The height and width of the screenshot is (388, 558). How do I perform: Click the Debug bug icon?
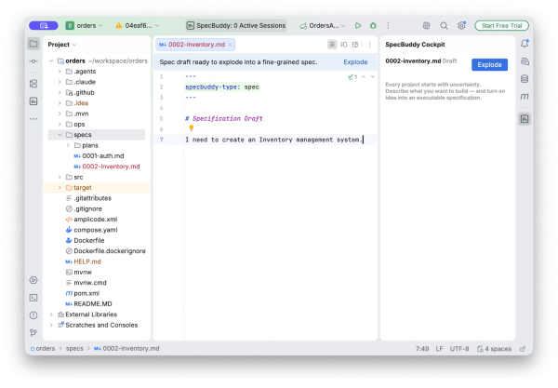point(373,26)
